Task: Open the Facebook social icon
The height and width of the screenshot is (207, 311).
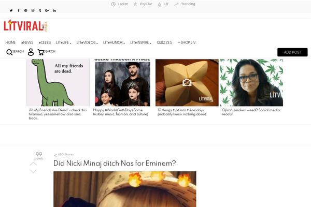Action: click(x=19, y=10)
